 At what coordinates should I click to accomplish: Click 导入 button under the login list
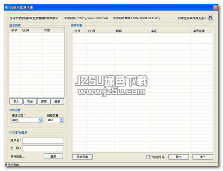pyautogui.click(x=16, y=102)
